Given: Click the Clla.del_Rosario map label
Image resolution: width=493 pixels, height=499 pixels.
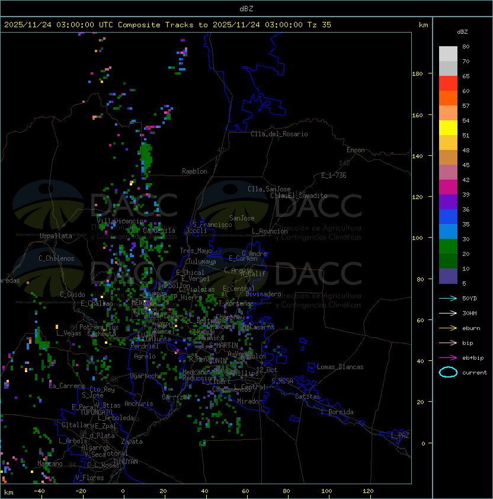Looking at the screenshot, I should (x=279, y=134).
